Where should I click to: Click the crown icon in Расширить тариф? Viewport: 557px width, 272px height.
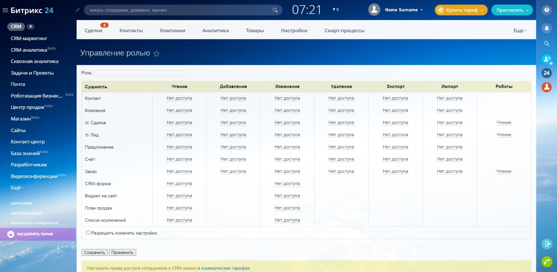[x=11, y=234]
